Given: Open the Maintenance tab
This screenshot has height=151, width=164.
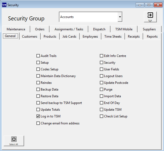Looking at the screenshot, I should coord(16,29).
